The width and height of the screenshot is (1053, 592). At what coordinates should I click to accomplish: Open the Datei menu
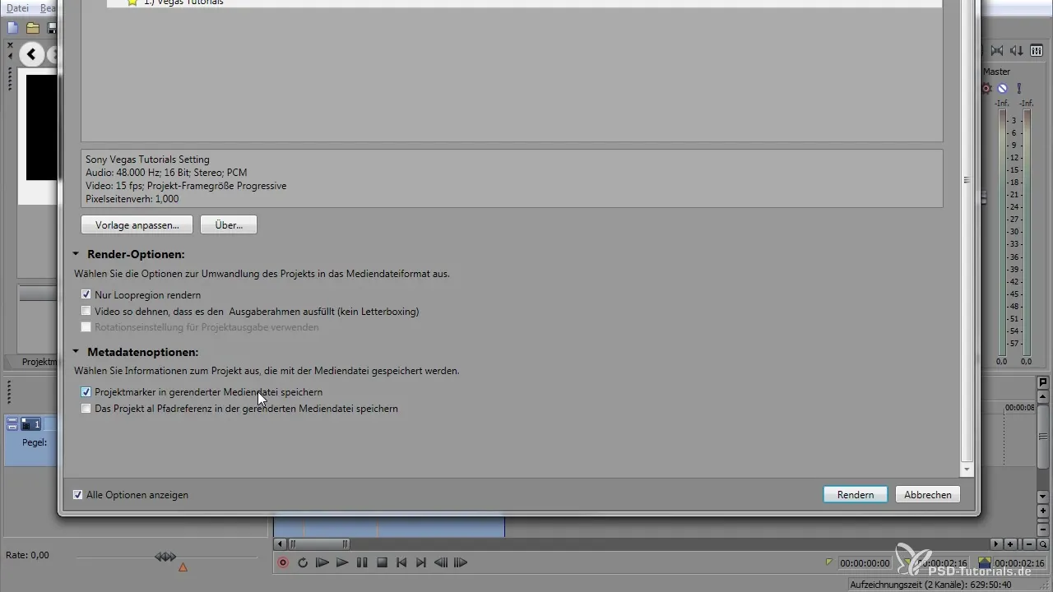17,7
